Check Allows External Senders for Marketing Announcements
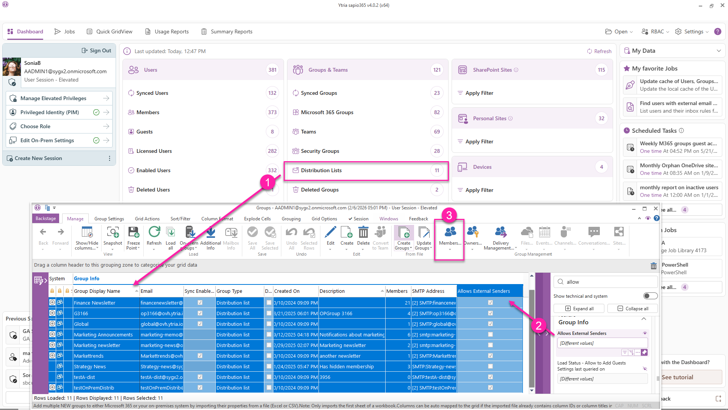728x410 pixels. (x=490, y=335)
